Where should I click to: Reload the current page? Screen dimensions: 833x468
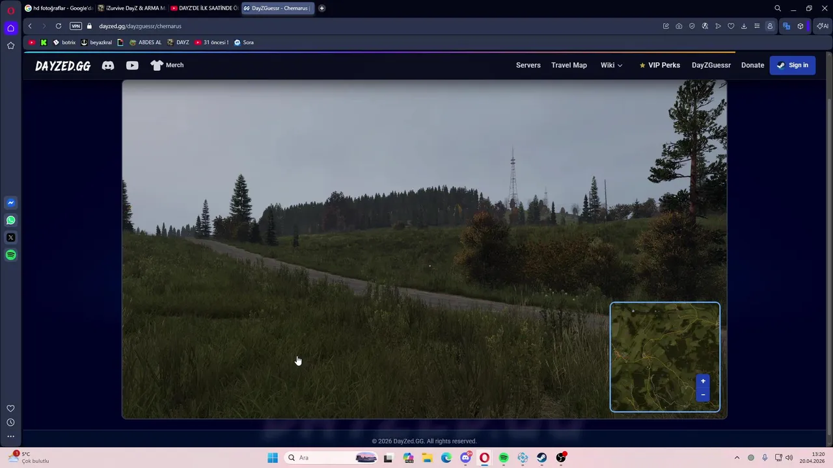pyautogui.click(x=59, y=26)
